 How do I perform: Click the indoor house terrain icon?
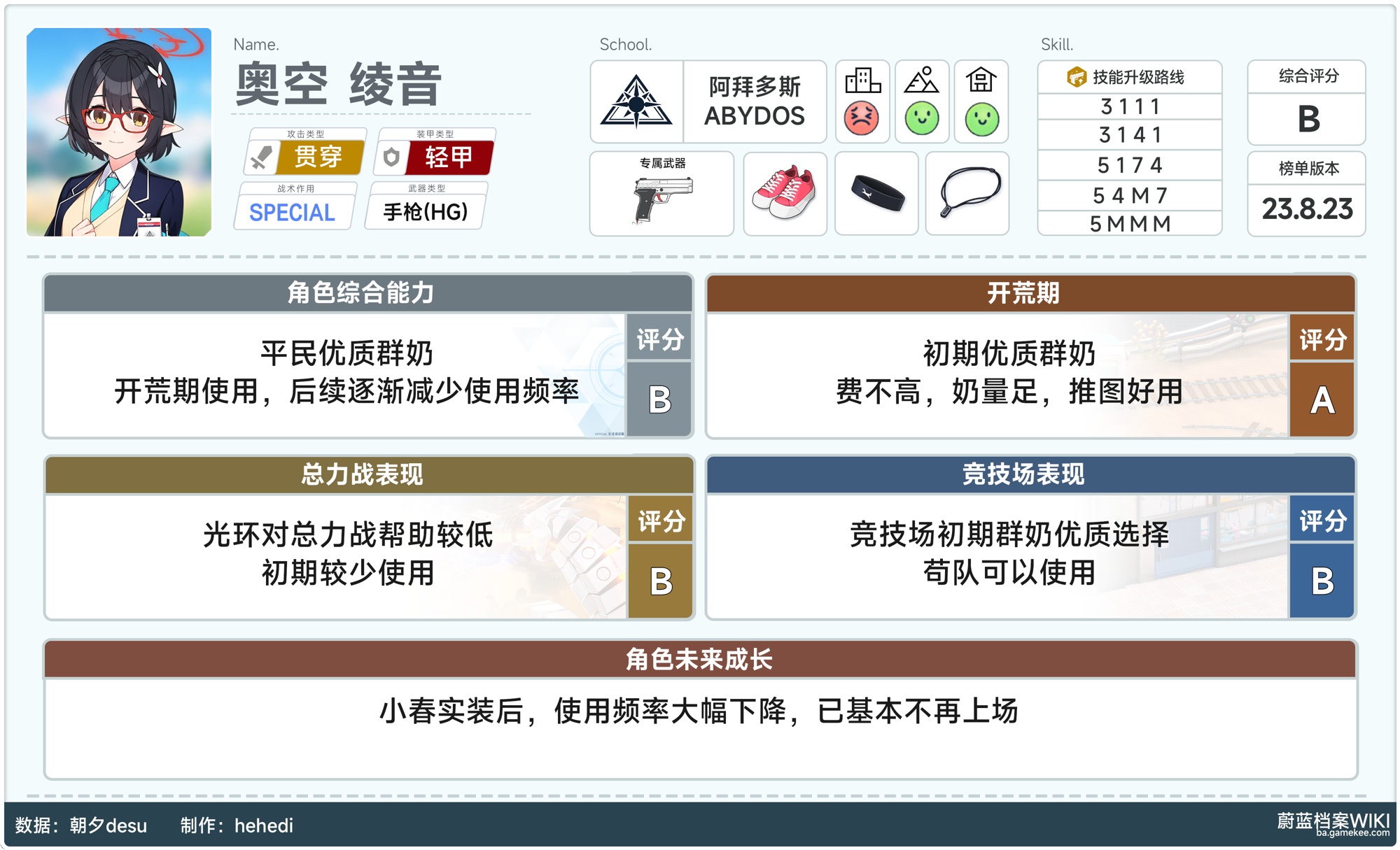(981, 80)
